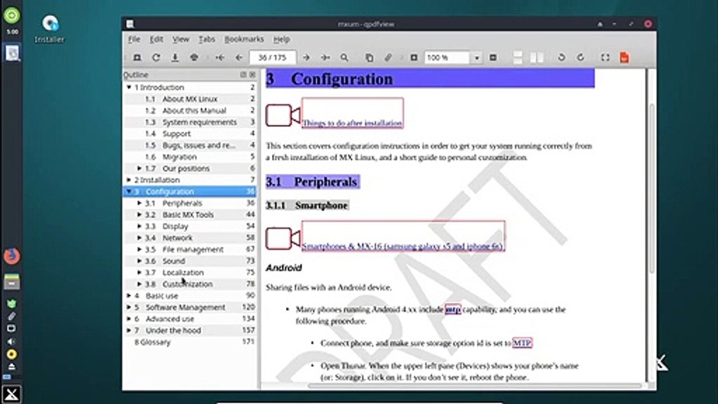Click the green update notifier tray icon
The image size is (718, 404).
tap(11, 304)
